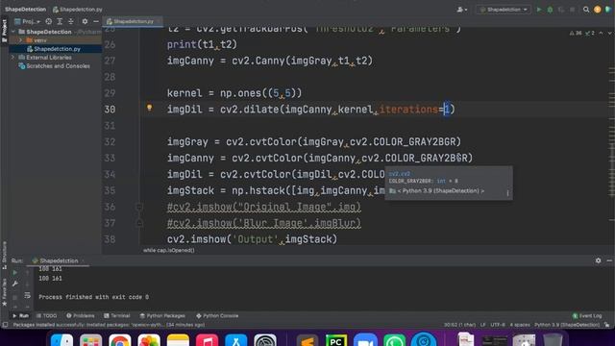Select Shapedetection.py in project tree
The image size is (615, 346).
[57, 49]
